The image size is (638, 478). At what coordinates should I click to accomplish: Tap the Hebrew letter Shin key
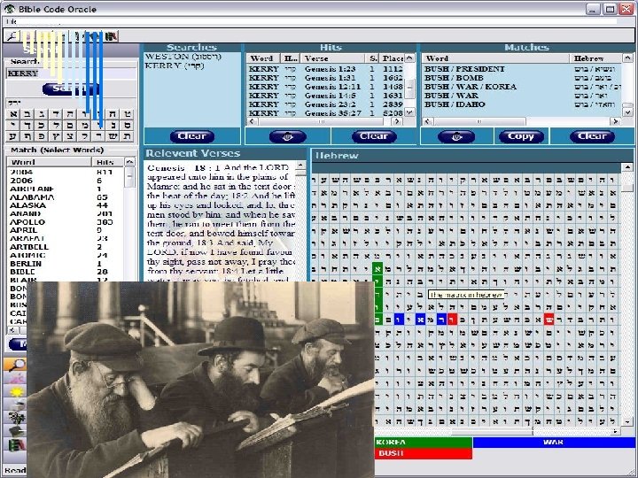(x=113, y=136)
